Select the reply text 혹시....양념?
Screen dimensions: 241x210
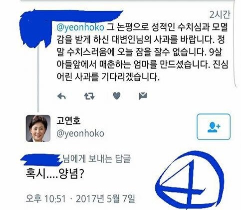tap(54, 174)
